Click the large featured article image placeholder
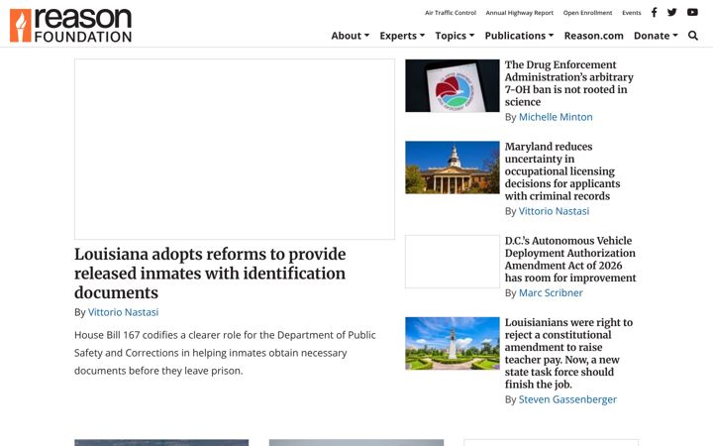The image size is (713, 446). pos(235,149)
